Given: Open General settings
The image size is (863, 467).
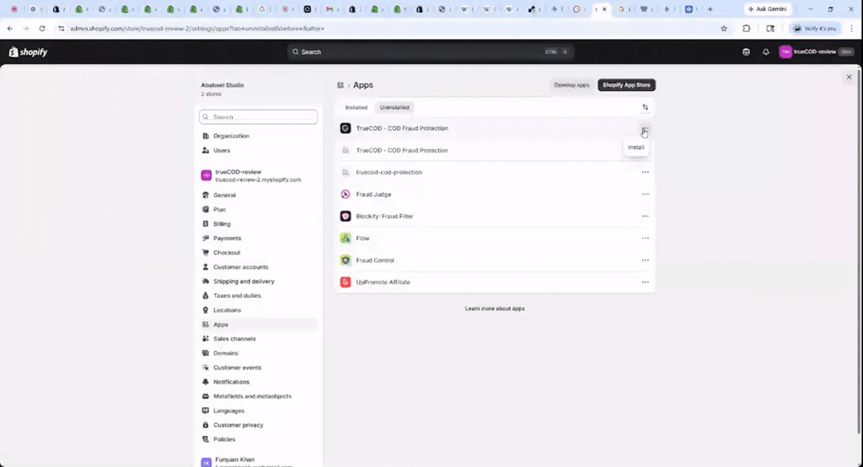Looking at the screenshot, I should point(258,195).
